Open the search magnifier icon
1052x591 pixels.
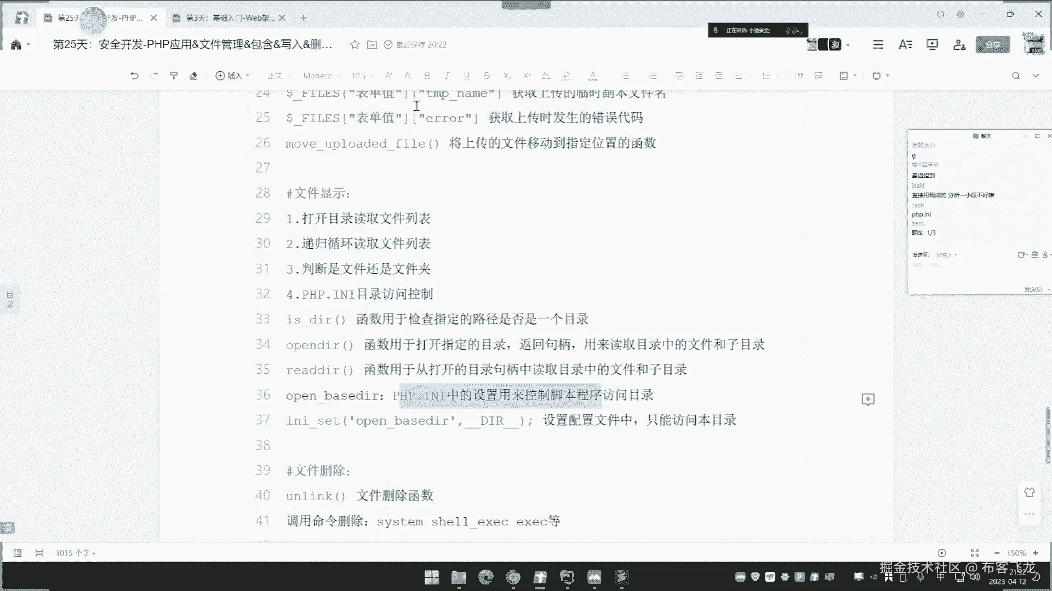(1015, 76)
